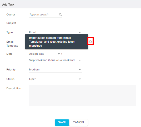
Task: Click the Priority field label
Action: tap(11, 70)
